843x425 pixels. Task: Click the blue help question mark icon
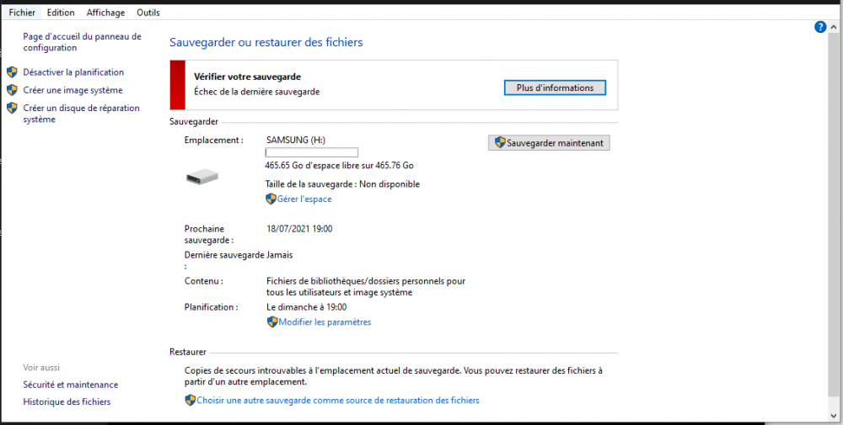820,27
